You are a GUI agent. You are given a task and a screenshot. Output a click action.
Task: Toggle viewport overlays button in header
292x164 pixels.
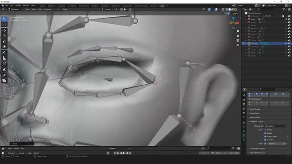216,9
